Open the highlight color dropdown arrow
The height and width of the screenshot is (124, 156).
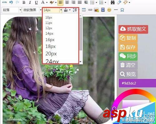[x=56, y=3]
